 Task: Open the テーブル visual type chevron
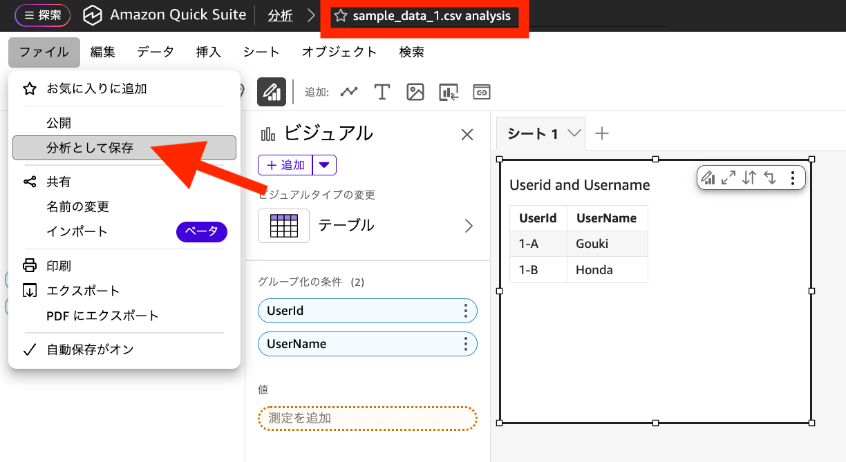click(469, 225)
